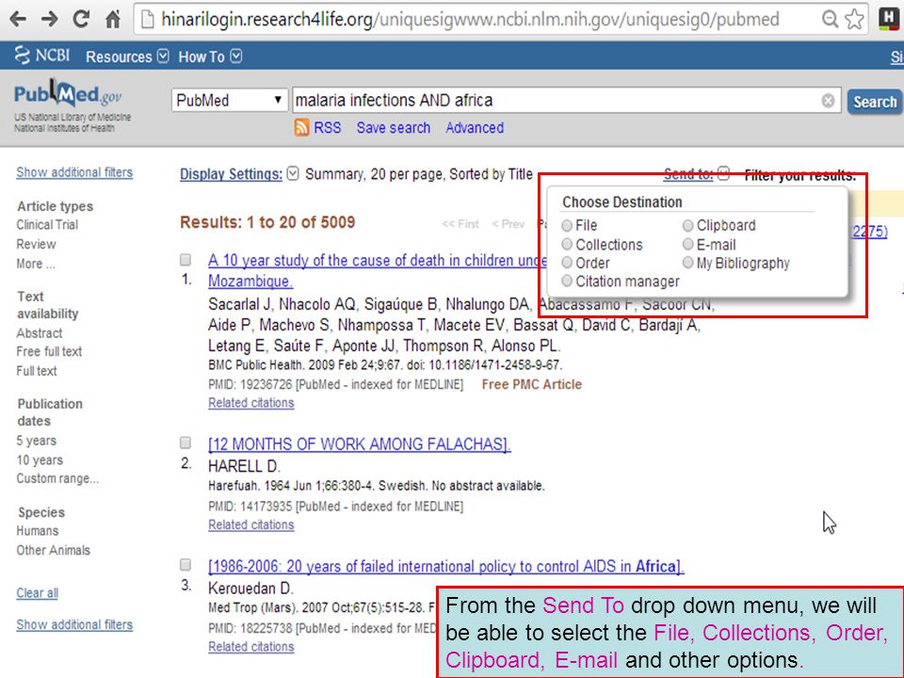Clear the search box with X icon
Image resolution: width=904 pixels, height=678 pixels.
point(828,101)
